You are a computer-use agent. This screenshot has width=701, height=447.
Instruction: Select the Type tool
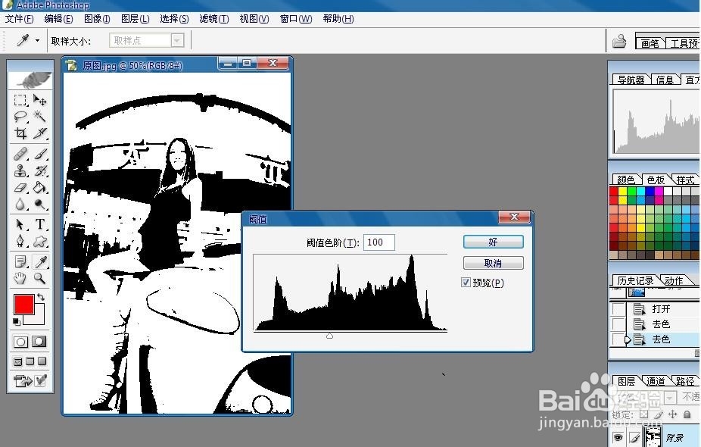pos(40,224)
